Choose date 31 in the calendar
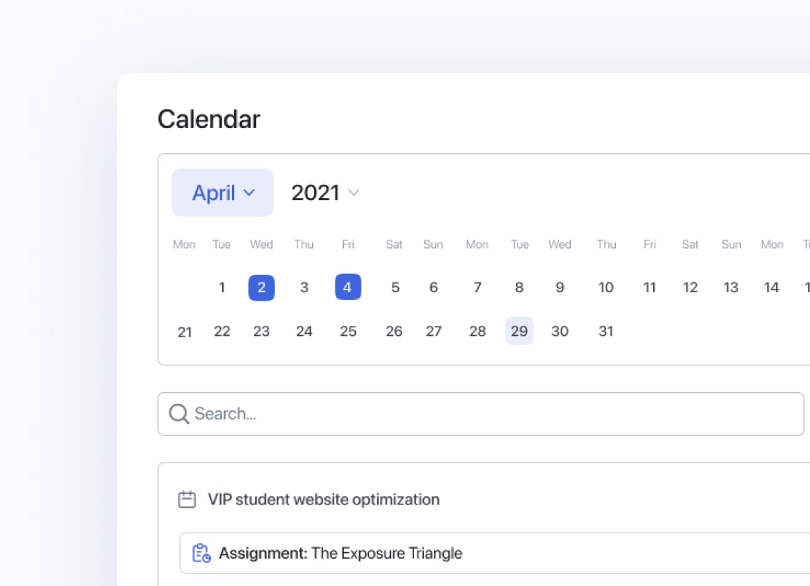 point(606,331)
